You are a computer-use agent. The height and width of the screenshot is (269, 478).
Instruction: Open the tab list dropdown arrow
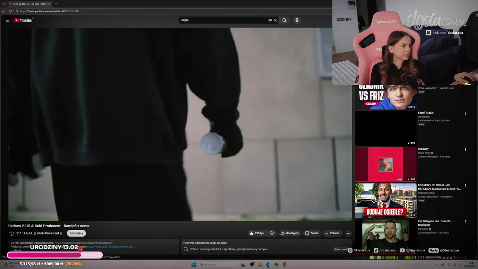click(x=3, y=4)
